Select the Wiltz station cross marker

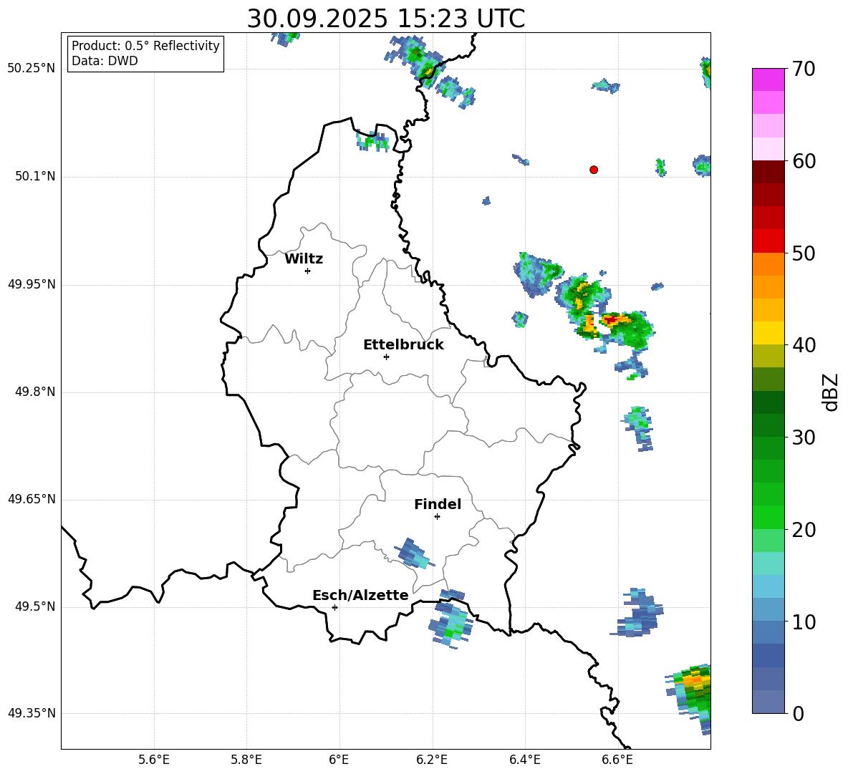click(x=307, y=271)
